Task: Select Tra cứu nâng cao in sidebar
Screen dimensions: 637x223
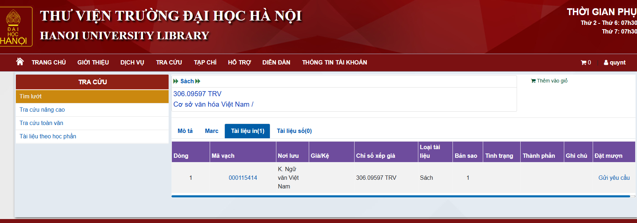Action: (x=42, y=110)
